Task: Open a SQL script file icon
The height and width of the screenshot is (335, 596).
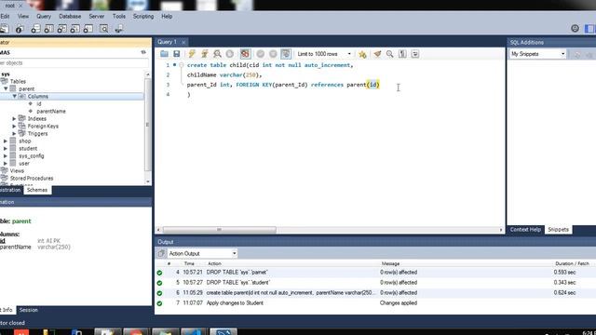Action: [x=164, y=54]
